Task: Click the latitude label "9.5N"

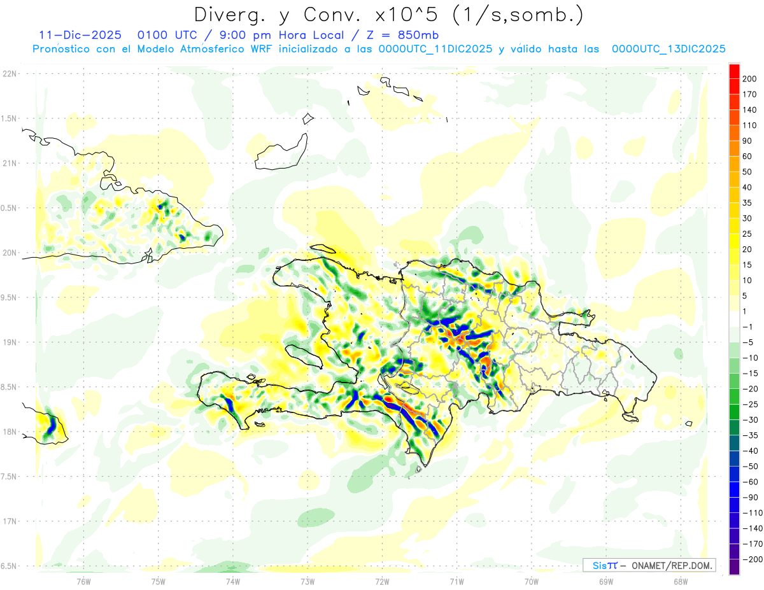Action: (10, 297)
